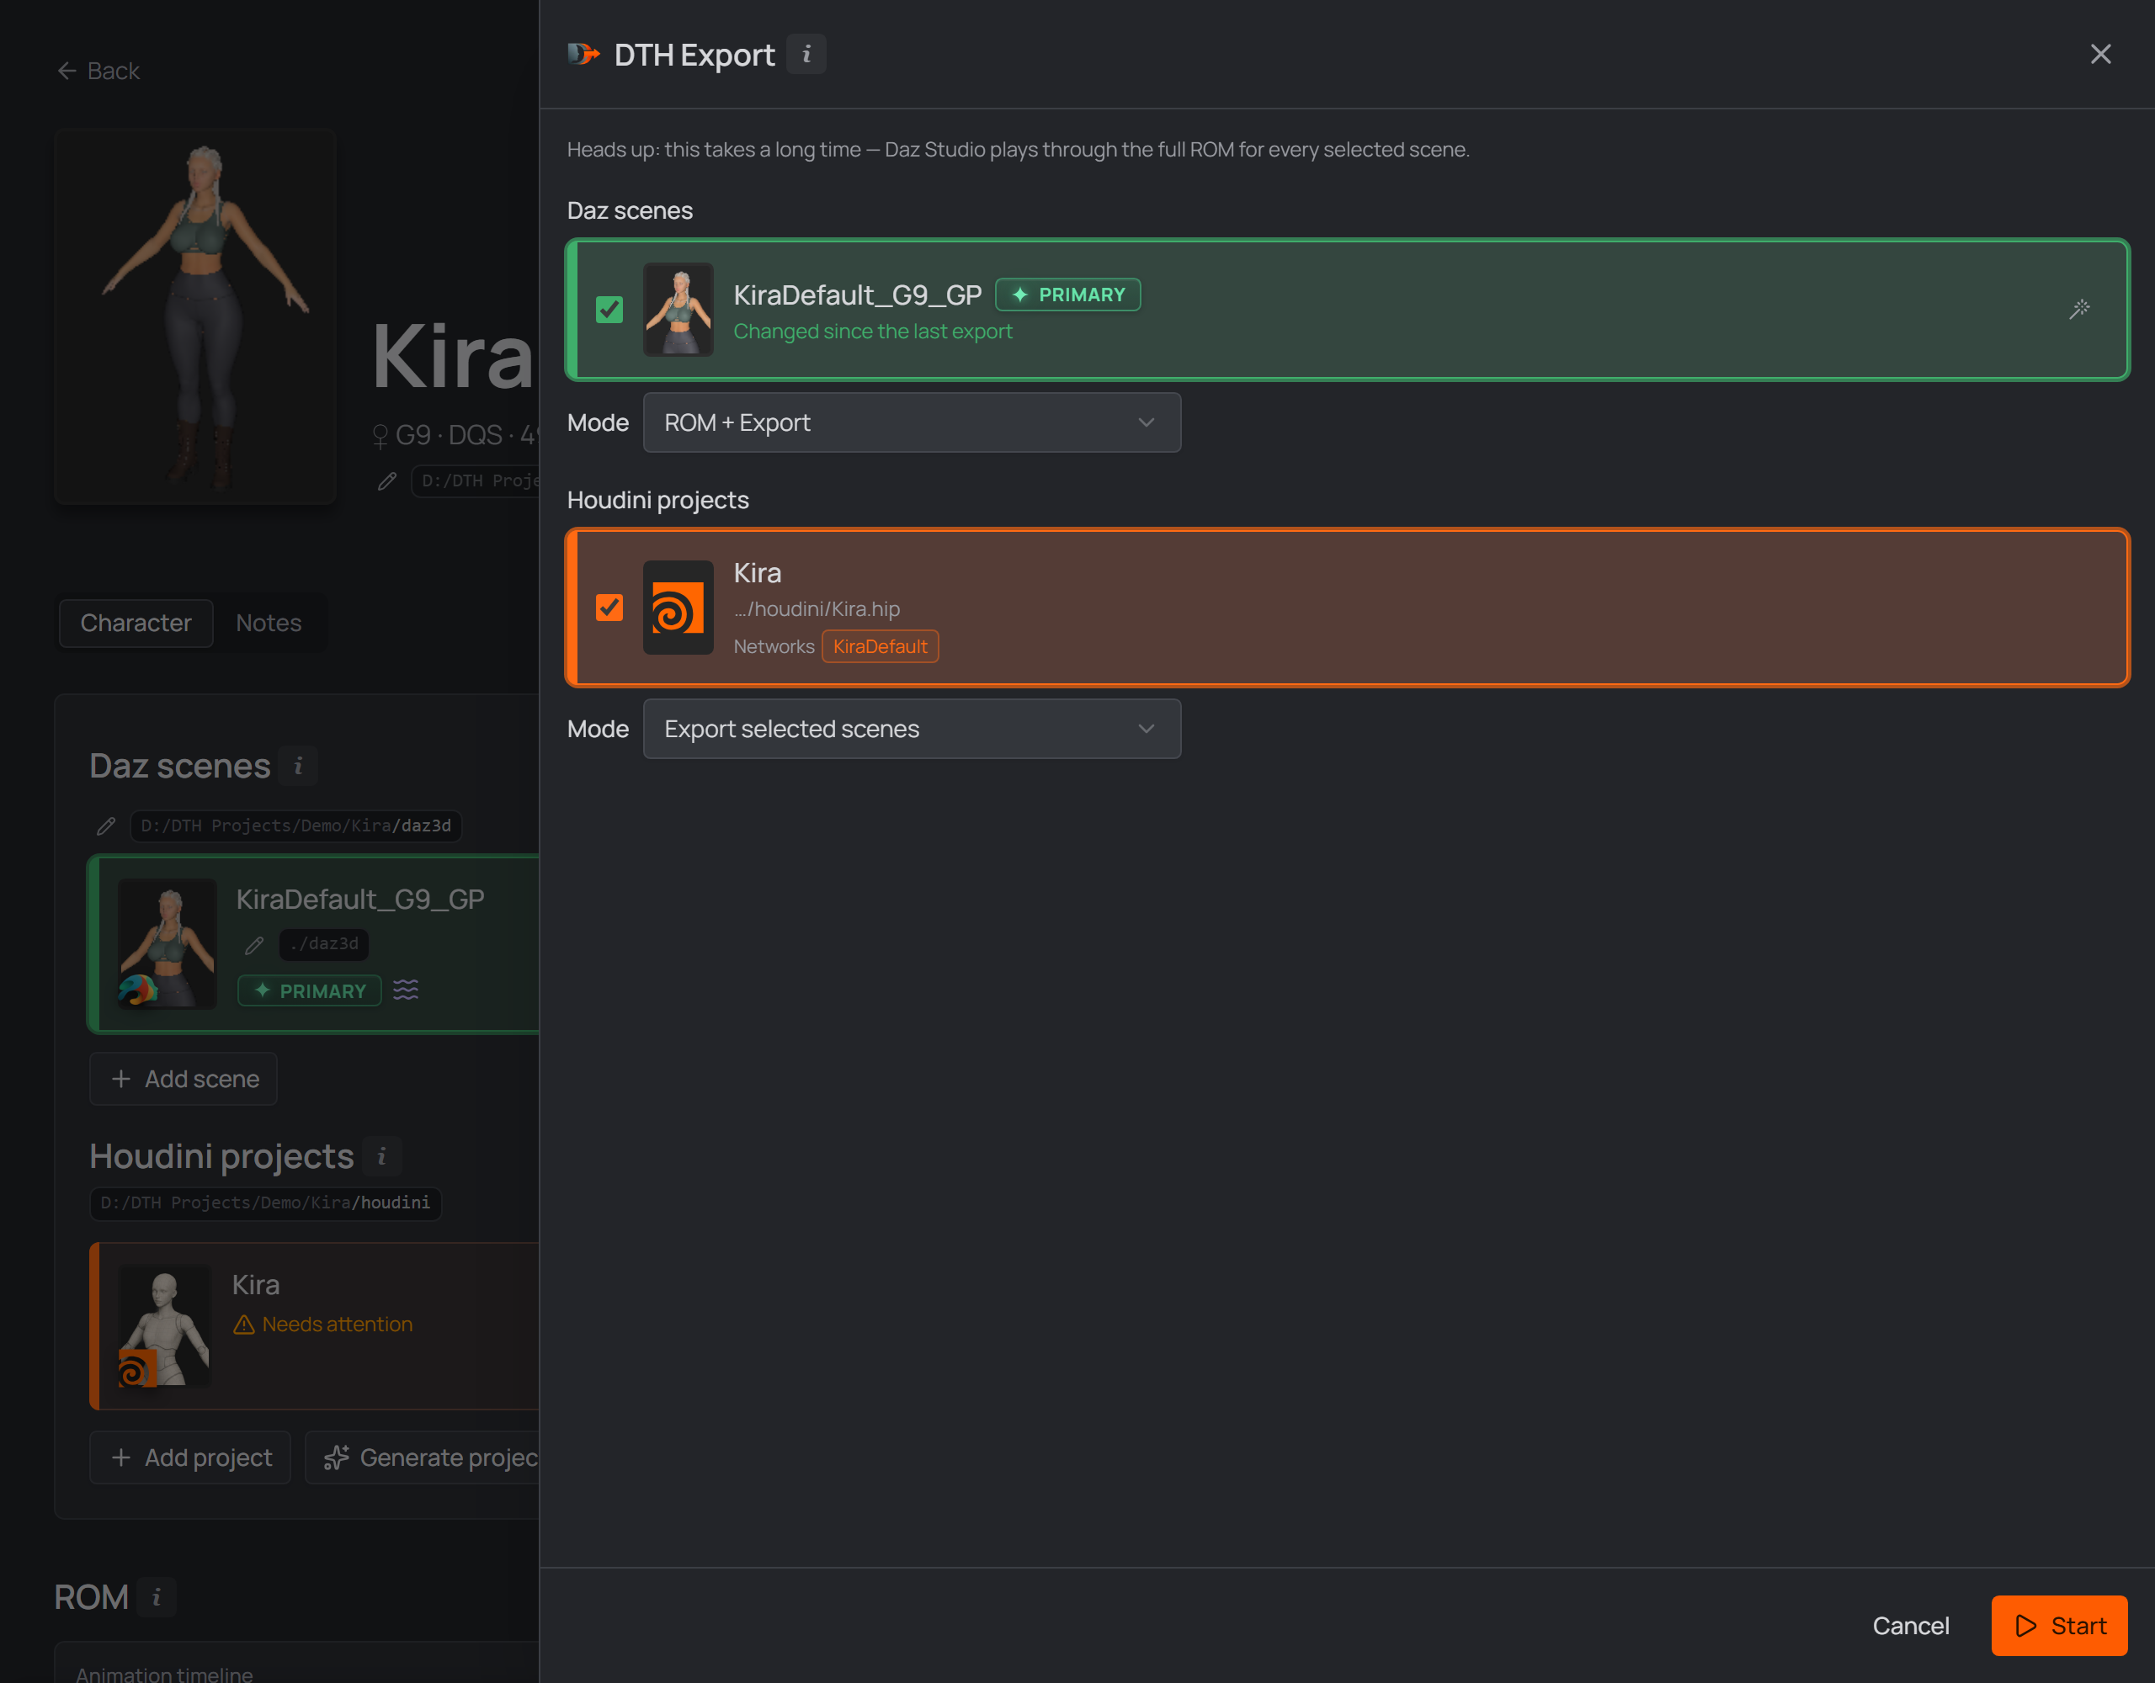The height and width of the screenshot is (1683, 2155).
Task: Open the Export selected scenes dropdown
Action: [912, 729]
